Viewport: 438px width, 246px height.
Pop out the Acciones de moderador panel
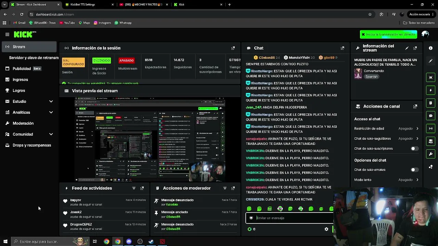click(x=233, y=188)
